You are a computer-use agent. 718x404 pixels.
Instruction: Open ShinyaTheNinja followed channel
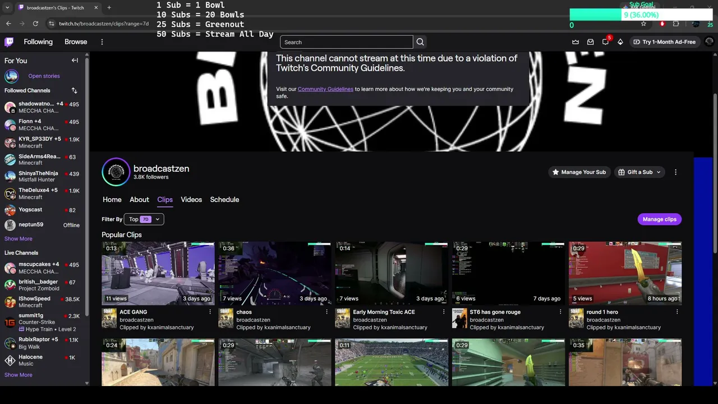[x=42, y=176]
